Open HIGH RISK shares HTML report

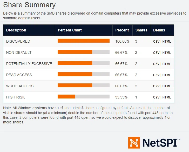click(167, 97)
